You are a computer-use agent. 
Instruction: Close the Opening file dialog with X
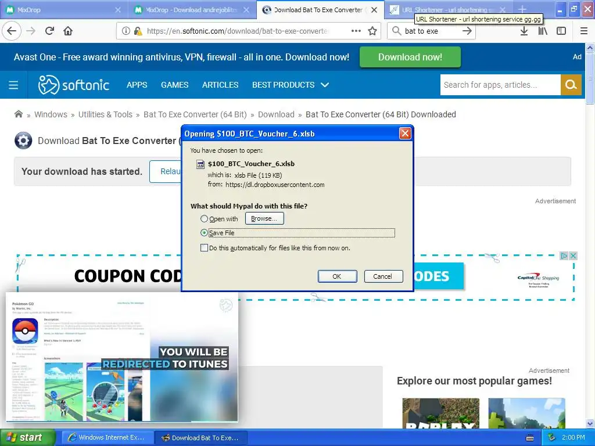click(x=405, y=133)
